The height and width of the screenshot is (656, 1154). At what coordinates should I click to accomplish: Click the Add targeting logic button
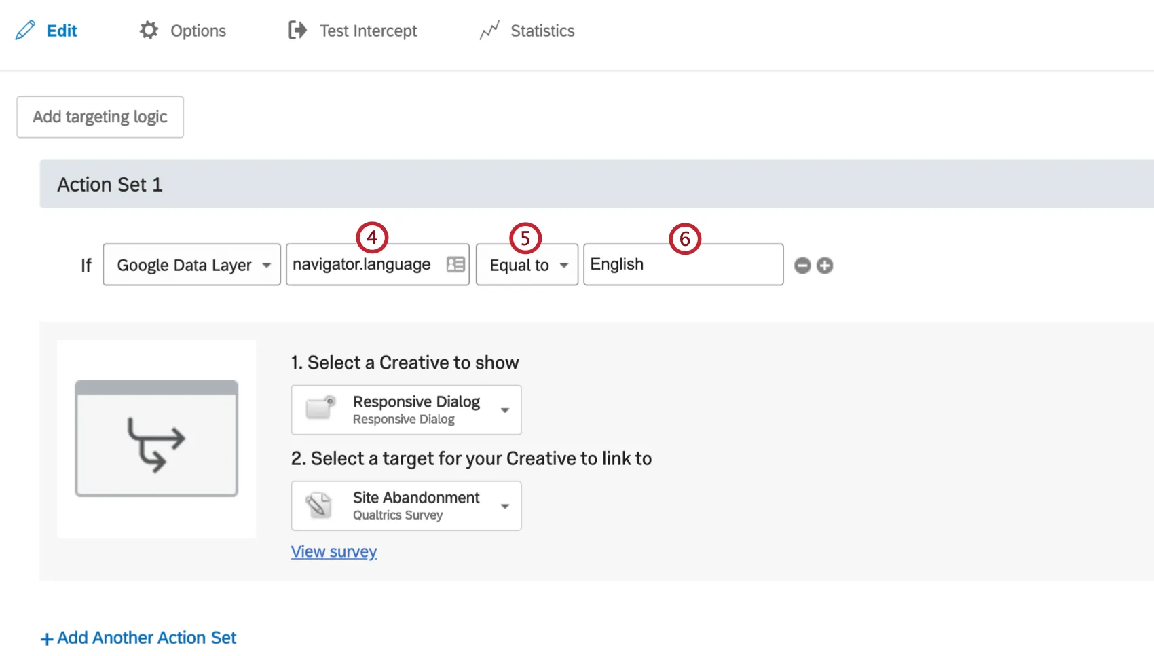point(99,117)
